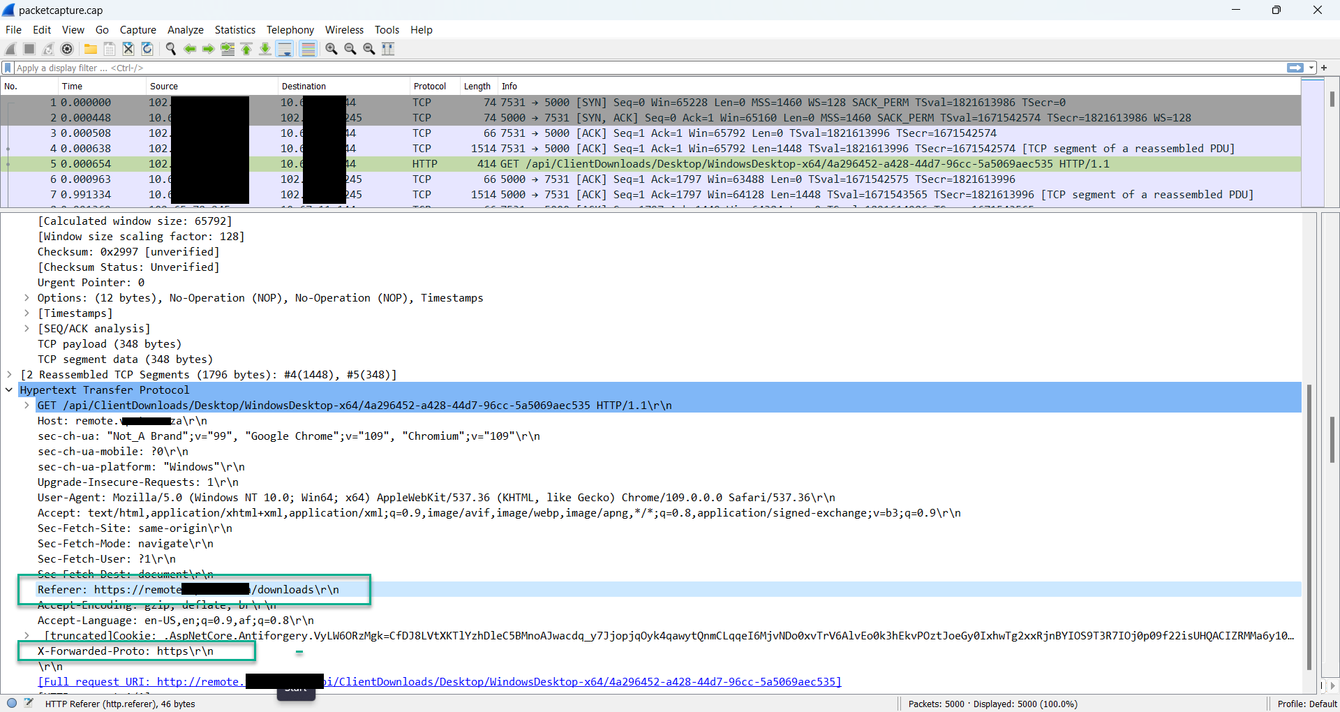Close the current capture file
Screen dimensions: 1340x712
(x=128, y=49)
